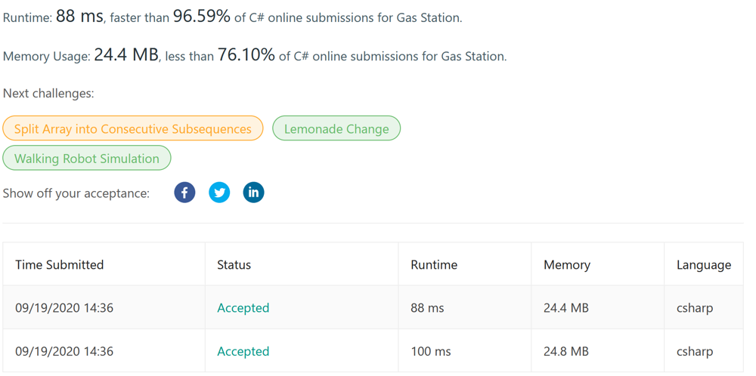Click the Status column header
The width and height of the screenshot is (756, 376).
click(234, 264)
